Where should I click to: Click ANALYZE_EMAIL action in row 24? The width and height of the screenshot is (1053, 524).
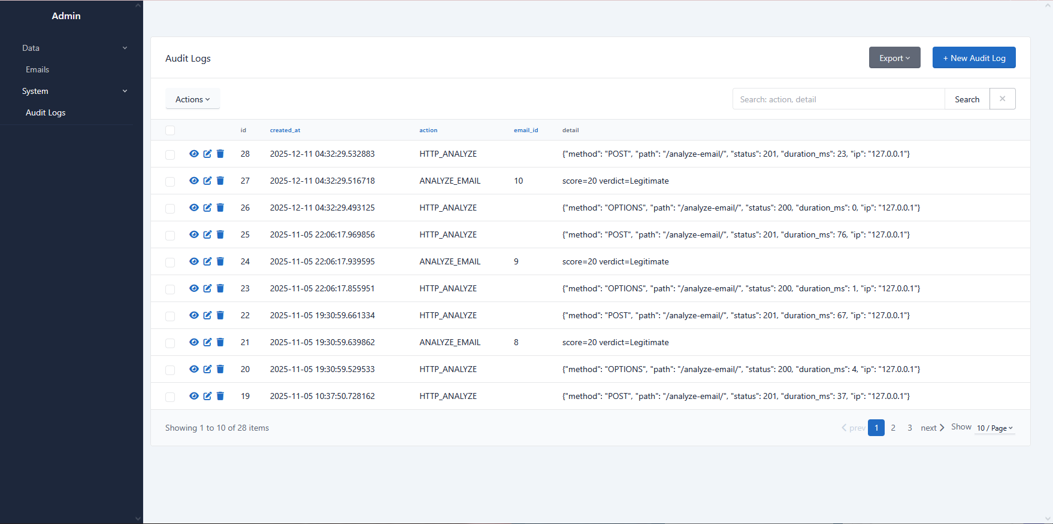pos(450,261)
